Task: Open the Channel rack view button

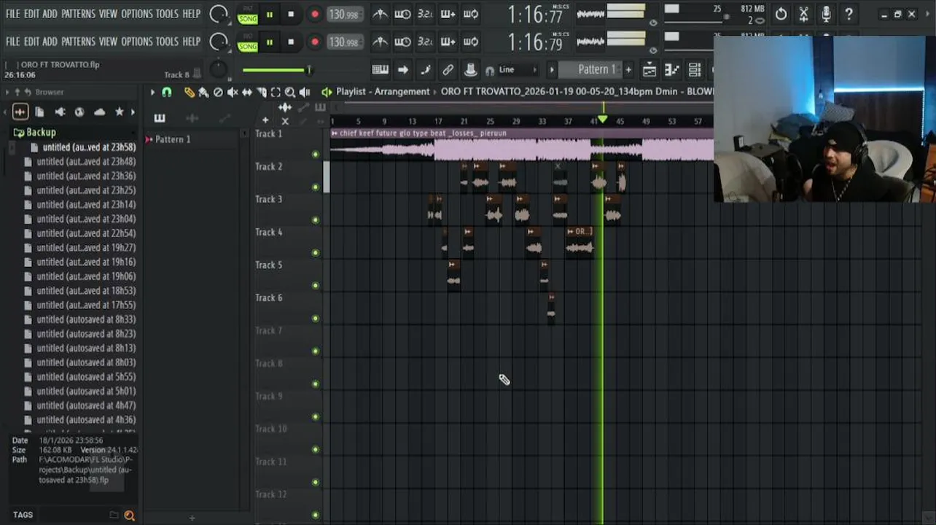Action: pos(694,70)
